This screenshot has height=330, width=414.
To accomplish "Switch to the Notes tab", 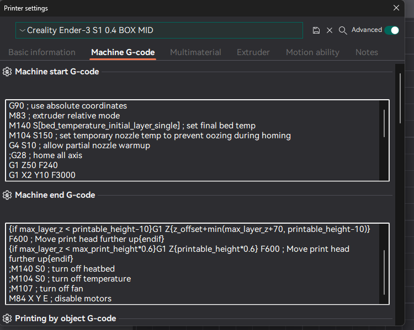I will [x=367, y=52].
